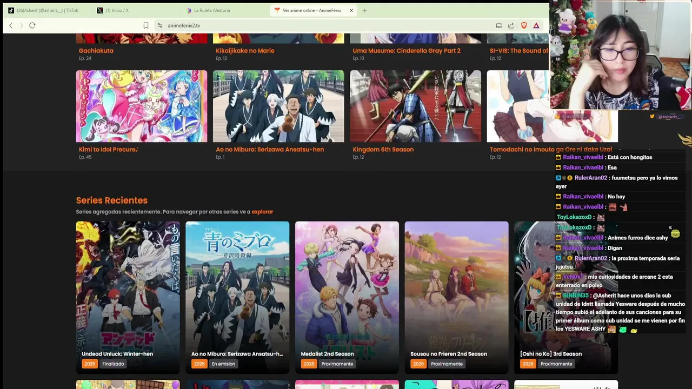This screenshot has width=692, height=389.
Task: Click Proximamente badge on Medalist 2nd Season
Action: click(x=337, y=364)
